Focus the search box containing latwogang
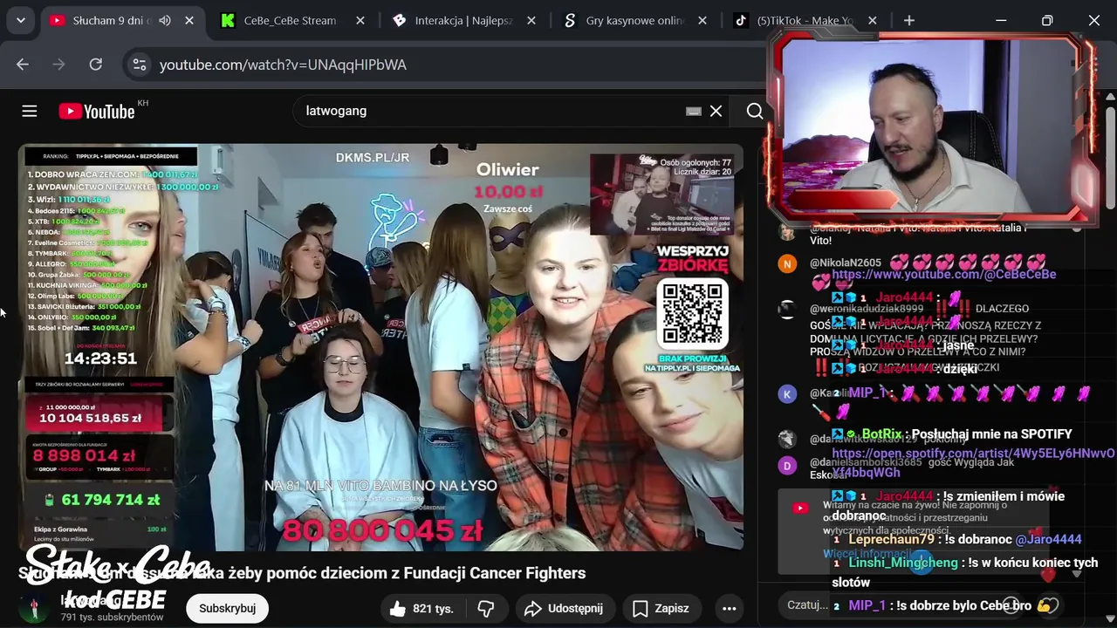1117x628 pixels. click(489, 111)
